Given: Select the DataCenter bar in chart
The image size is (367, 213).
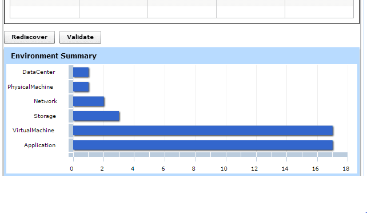Looking at the screenshot, I should pos(81,72).
